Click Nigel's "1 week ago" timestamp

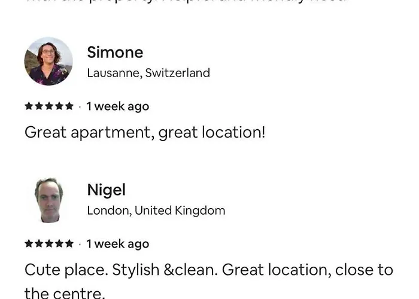pyautogui.click(x=118, y=244)
